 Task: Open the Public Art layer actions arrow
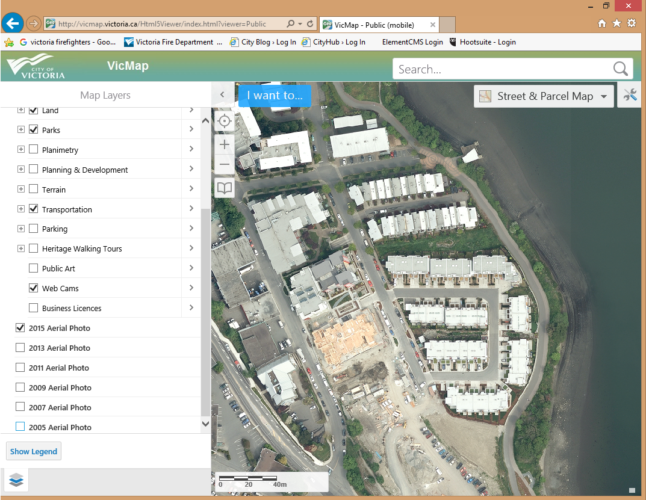point(191,268)
